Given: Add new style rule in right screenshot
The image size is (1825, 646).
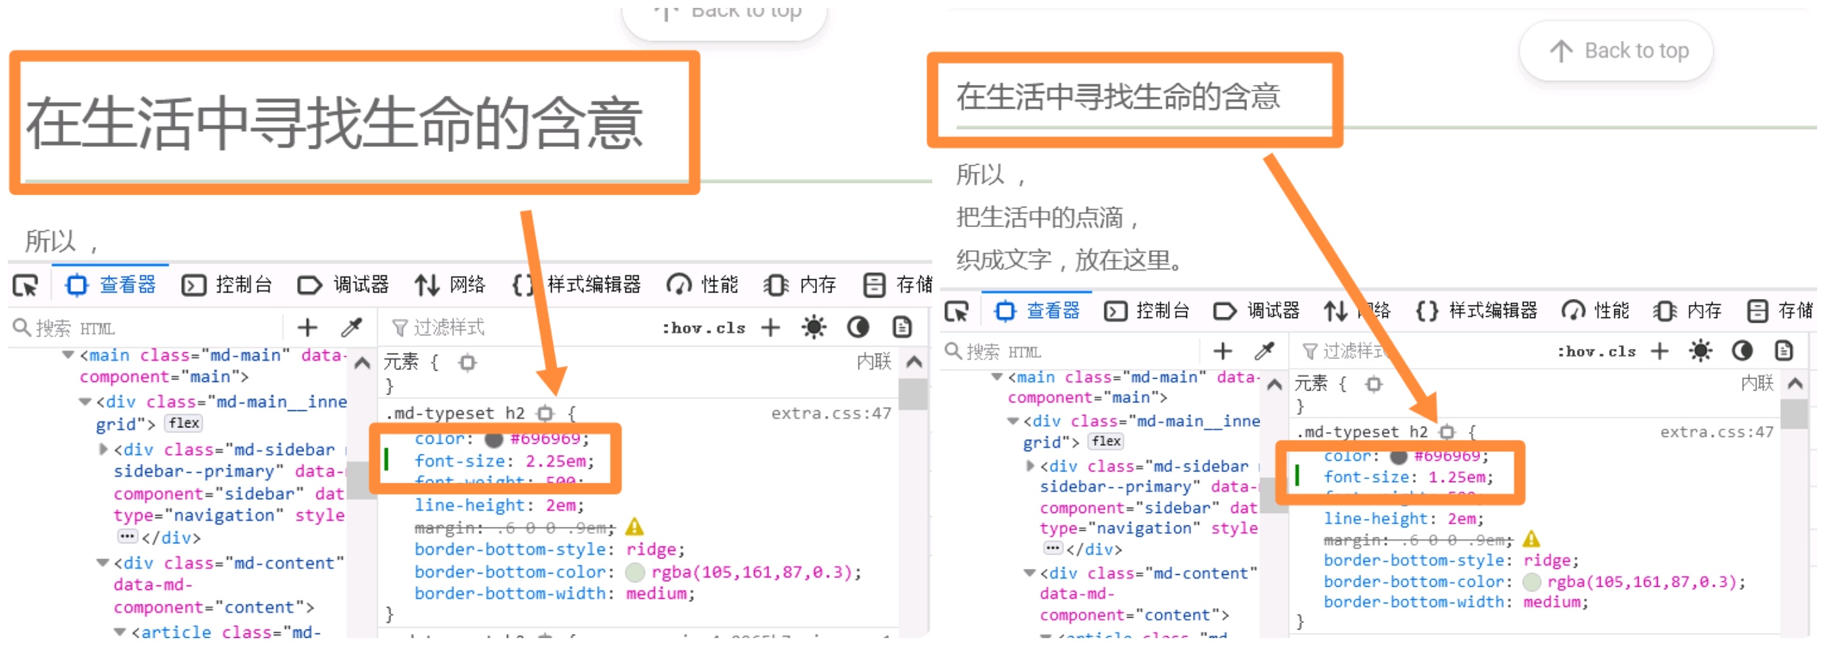Looking at the screenshot, I should [x=1659, y=352].
